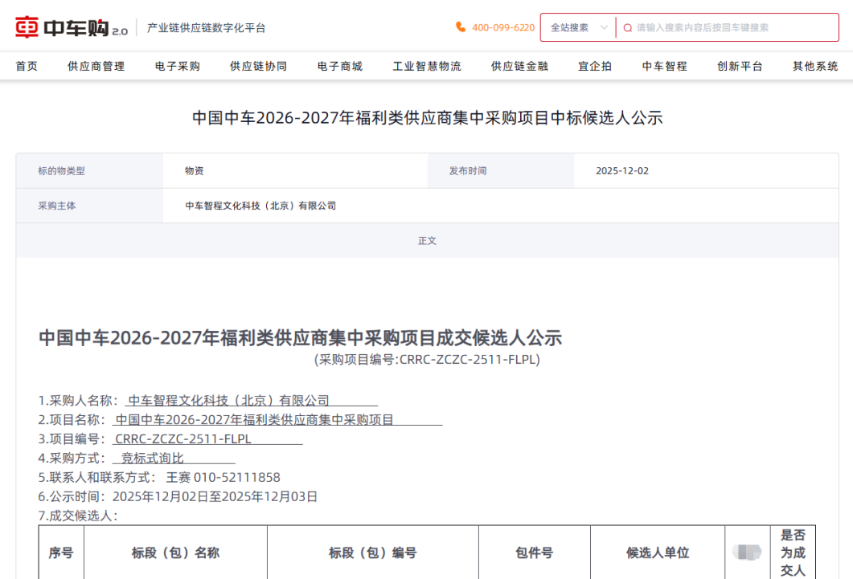Image resolution: width=853 pixels, height=579 pixels.
Task: Focus the search input field
Action: tap(728, 27)
